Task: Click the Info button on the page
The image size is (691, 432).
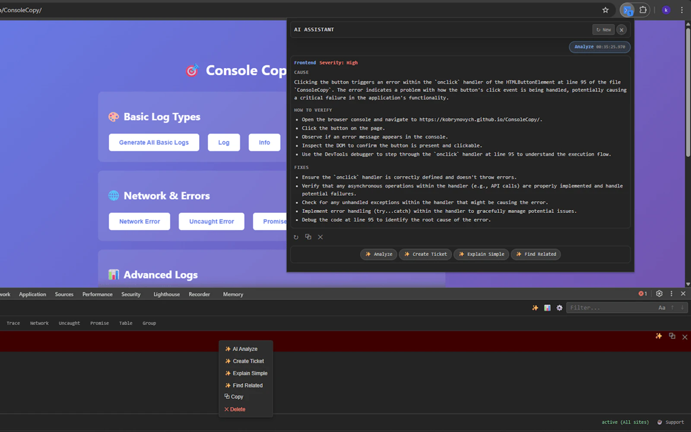Action: pos(264,143)
